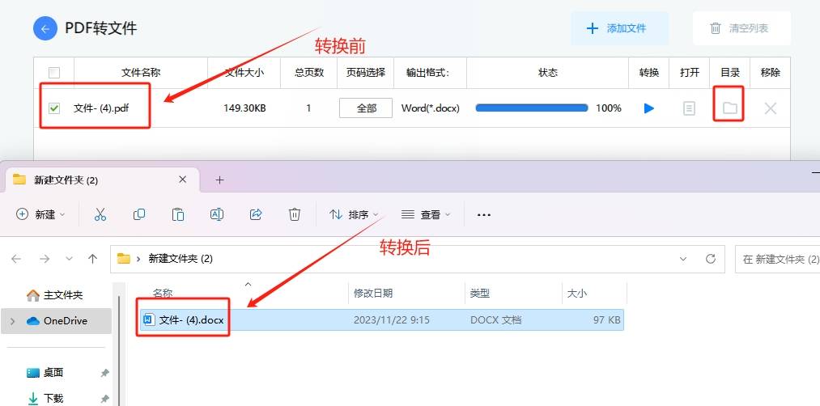Open the 新建 (New) menu in Explorer

pos(40,214)
